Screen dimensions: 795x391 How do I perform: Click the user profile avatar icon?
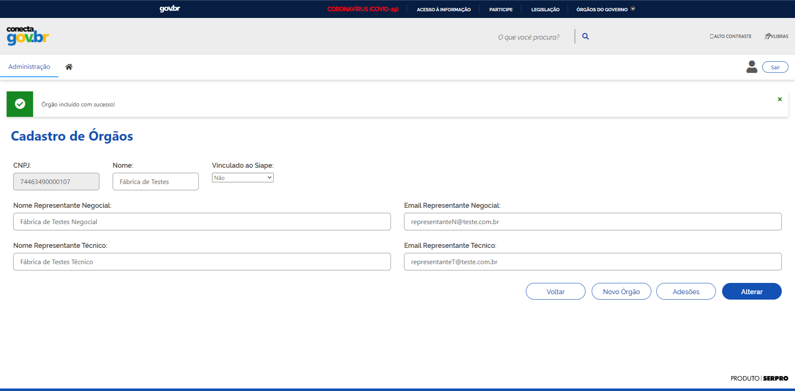click(x=752, y=67)
